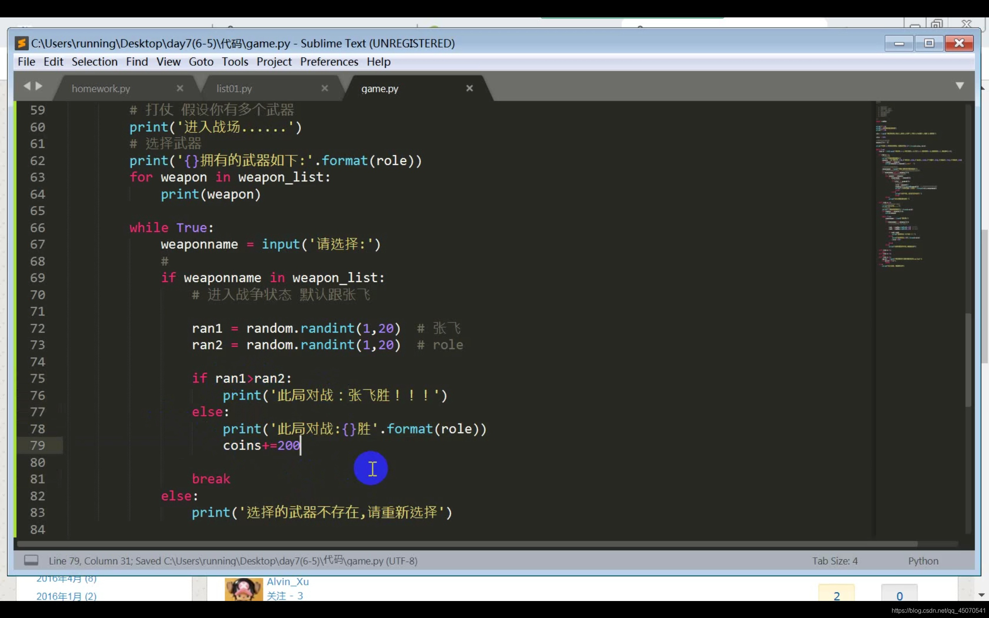This screenshot has height=618, width=989.
Task: Open the 2016年1月 (2) archive link
Action: pos(66,596)
